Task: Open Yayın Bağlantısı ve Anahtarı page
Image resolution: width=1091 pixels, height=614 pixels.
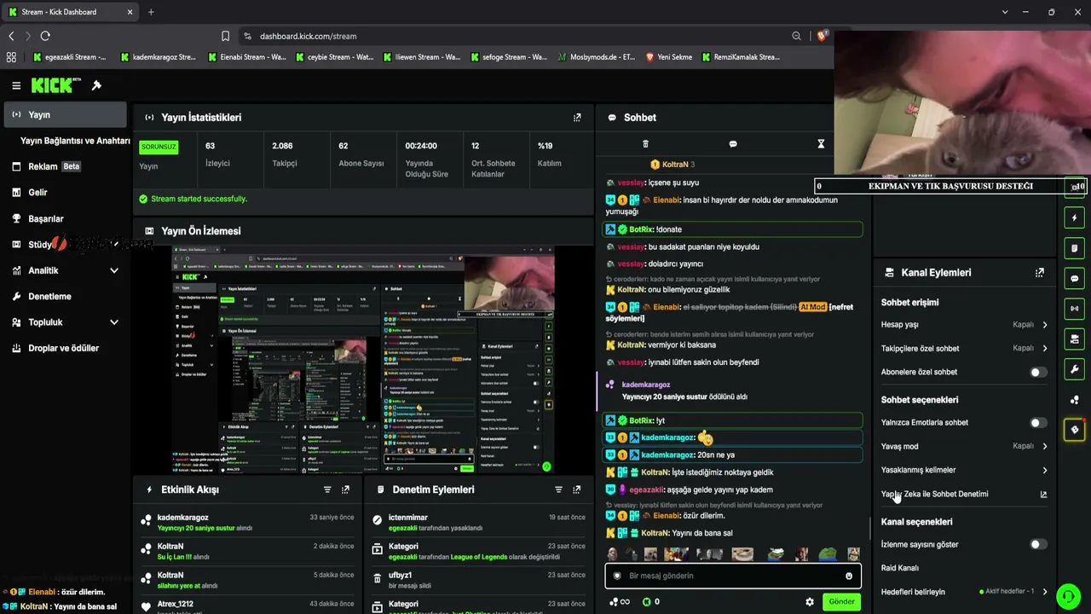Action: click(75, 141)
